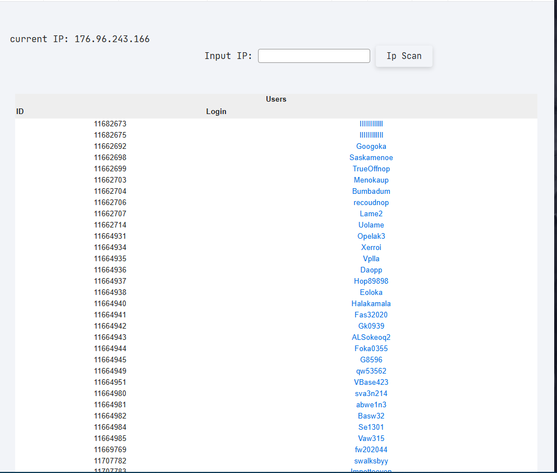Open the qw53562 user link

tap(371, 371)
